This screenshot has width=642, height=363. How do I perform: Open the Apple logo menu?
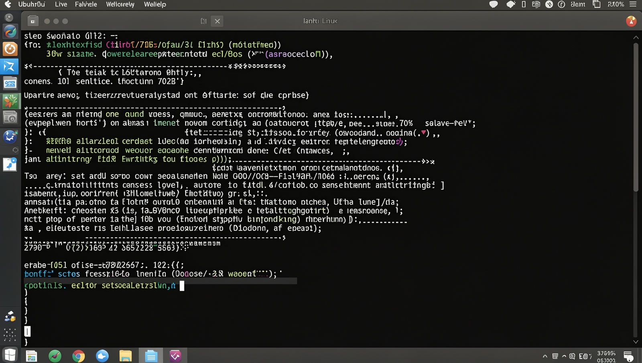[8, 4]
